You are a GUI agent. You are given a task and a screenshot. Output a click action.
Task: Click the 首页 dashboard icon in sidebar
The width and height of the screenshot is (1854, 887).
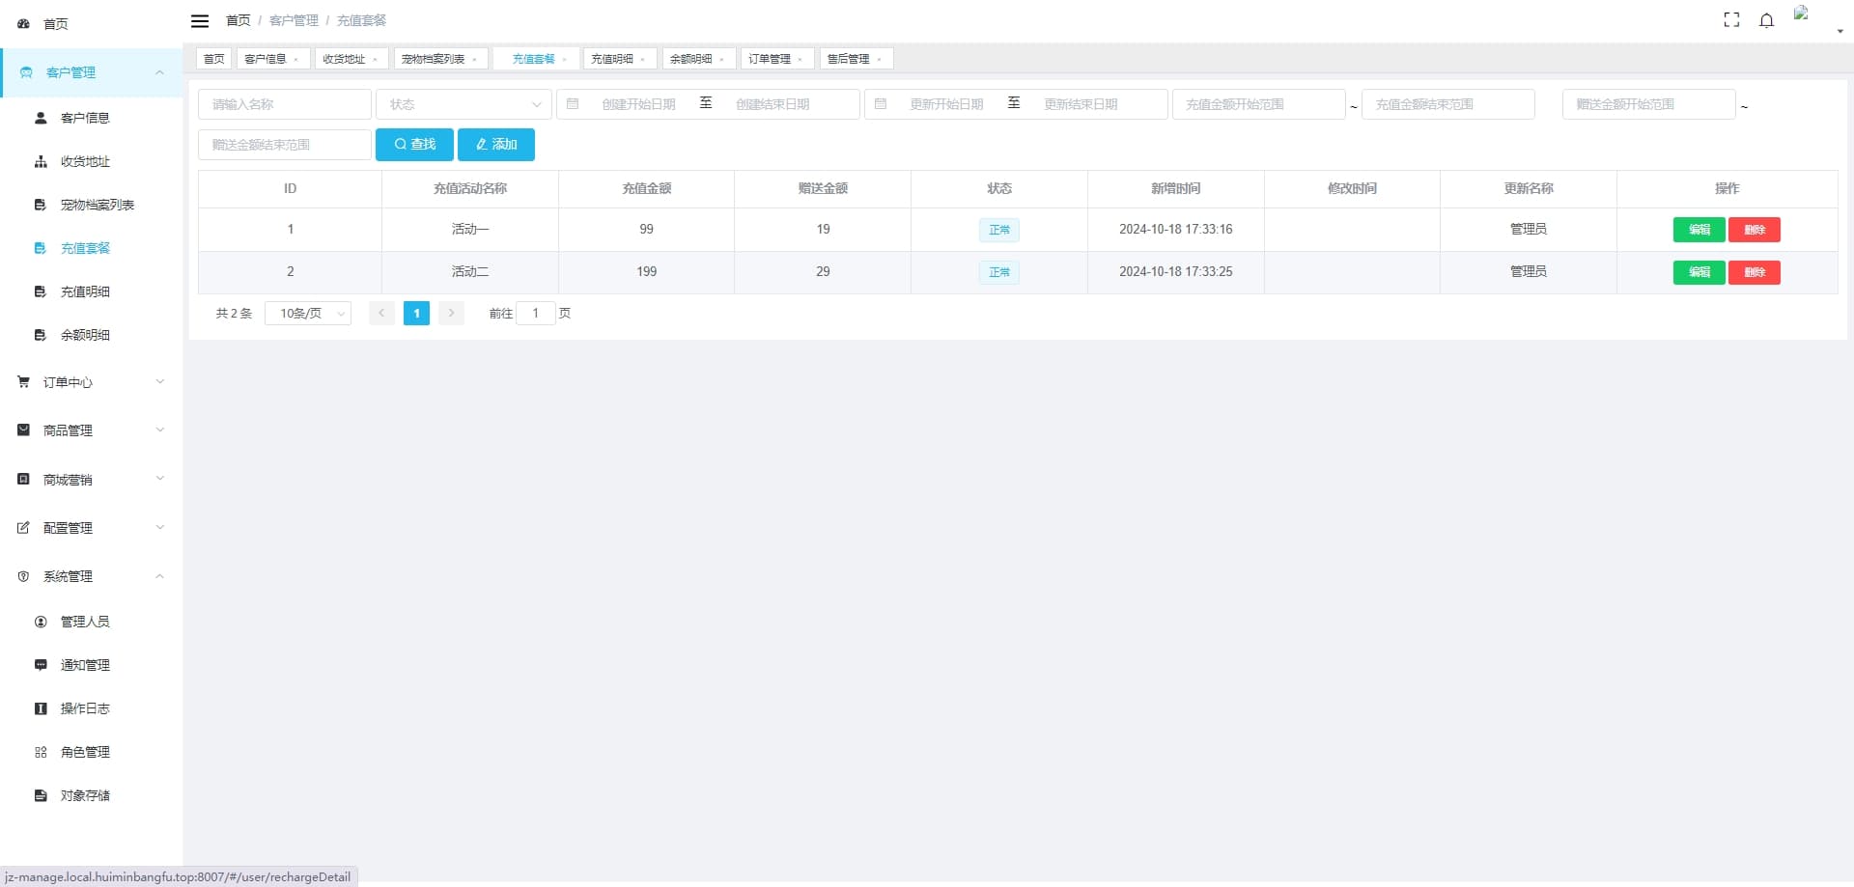[23, 23]
